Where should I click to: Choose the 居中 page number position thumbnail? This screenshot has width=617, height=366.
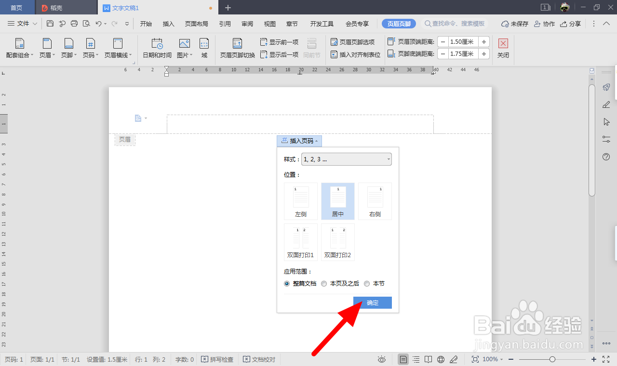(337, 201)
